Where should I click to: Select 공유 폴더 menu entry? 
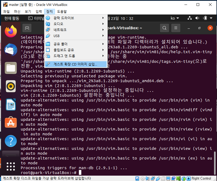[x=76, y=44]
